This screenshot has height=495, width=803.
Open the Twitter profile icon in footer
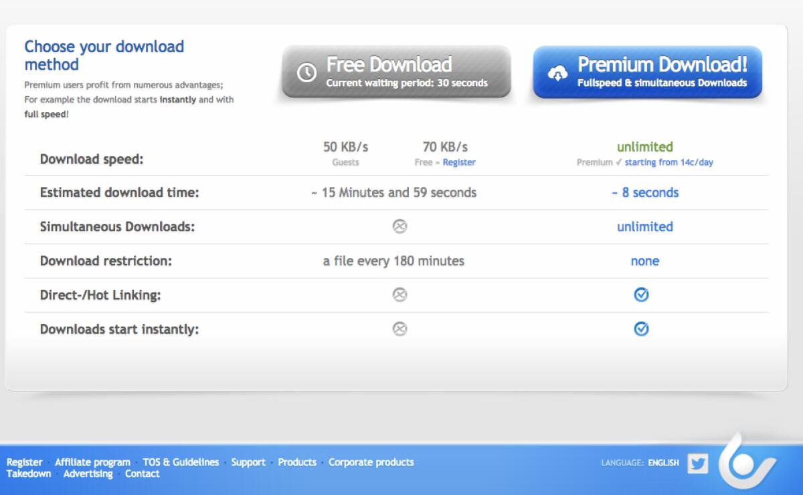coord(697,463)
